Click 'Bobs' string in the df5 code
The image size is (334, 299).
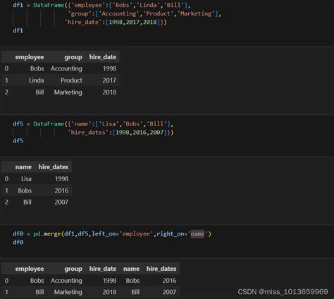[132, 124]
